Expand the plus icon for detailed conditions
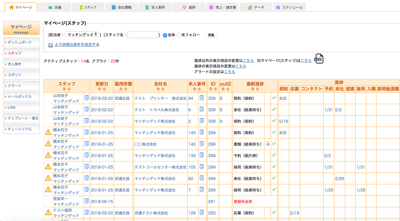 click(51, 45)
